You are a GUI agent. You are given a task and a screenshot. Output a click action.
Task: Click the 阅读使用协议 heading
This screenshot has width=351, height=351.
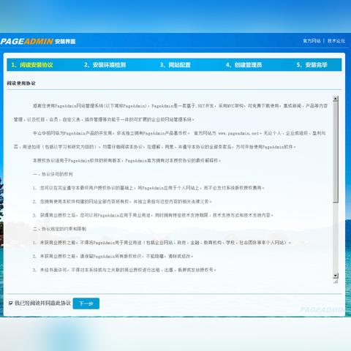[21, 83]
